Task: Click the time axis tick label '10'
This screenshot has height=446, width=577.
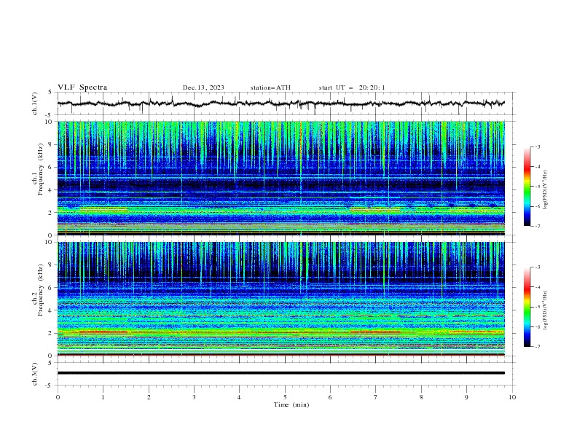Action: pos(512,397)
